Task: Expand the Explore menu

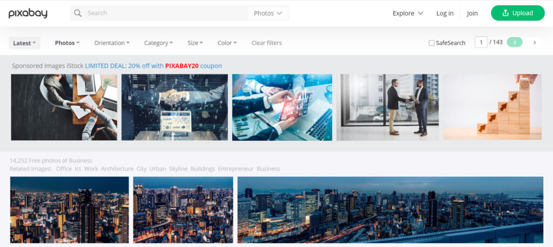Action: [408, 13]
